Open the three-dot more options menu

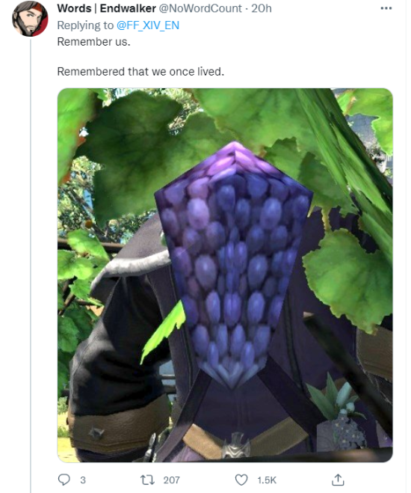[x=386, y=8]
